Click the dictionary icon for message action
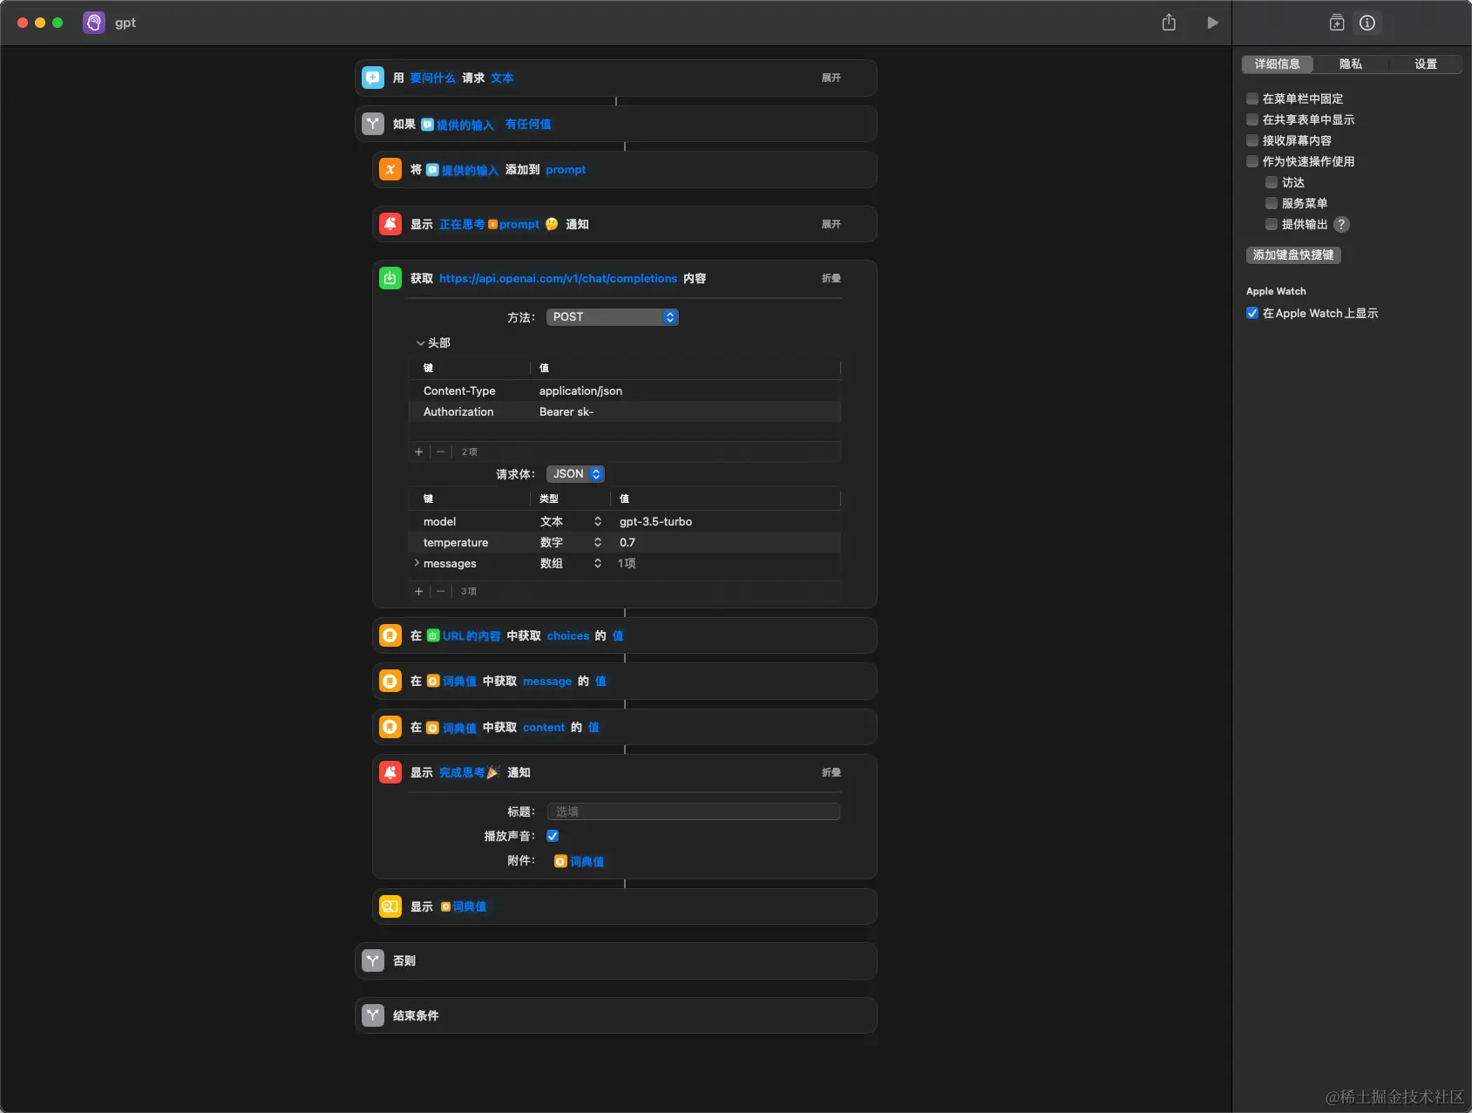Screen dimensions: 1472x1113 tap(390, 681)
